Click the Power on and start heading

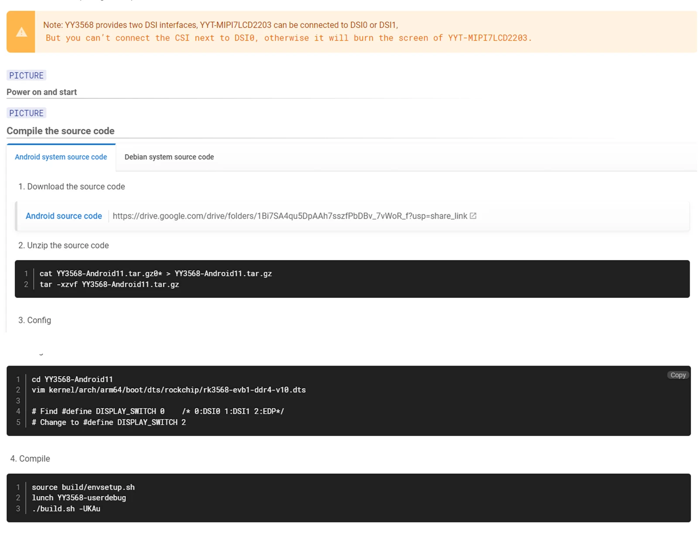(41, 92)
